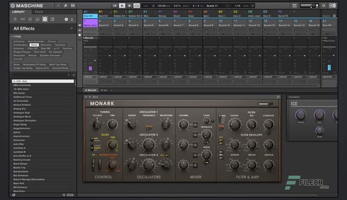Select 'Angel Delay' preset in results
The height and width of the screenshot is (200, 347).
click(43, 124)
